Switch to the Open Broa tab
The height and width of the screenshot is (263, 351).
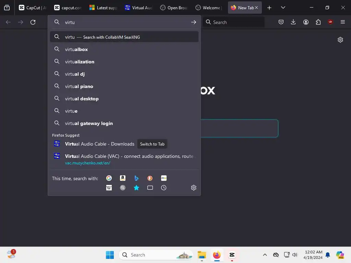click(x=173, y=8)
